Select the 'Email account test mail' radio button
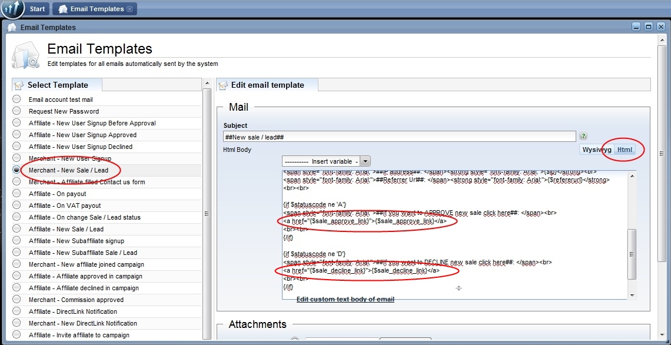This screenshot has width=671, height=345. [x=16, y=99]
